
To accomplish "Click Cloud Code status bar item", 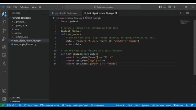I will tap(31, 105).
